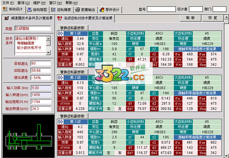Click the 速比误差 field showing -.54%
Viewport: 229px width, 158px height.
click(41, 78)
